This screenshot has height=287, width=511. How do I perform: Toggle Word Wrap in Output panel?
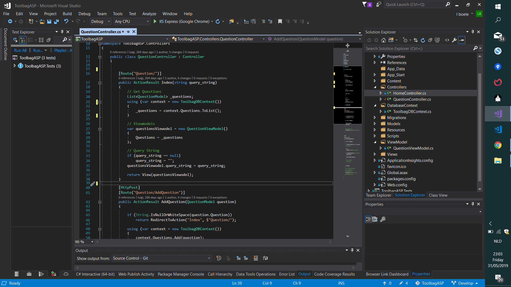[265, 258]
